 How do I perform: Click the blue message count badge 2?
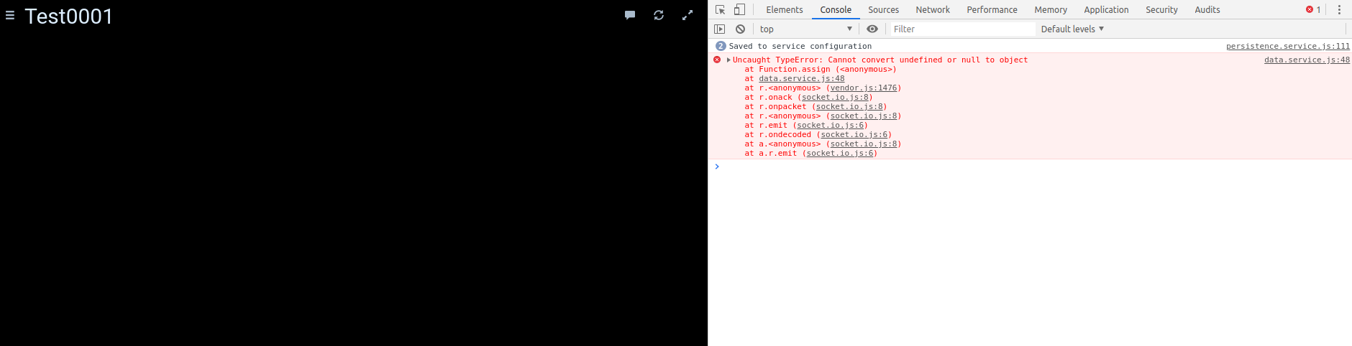click(x=721, y=46)
